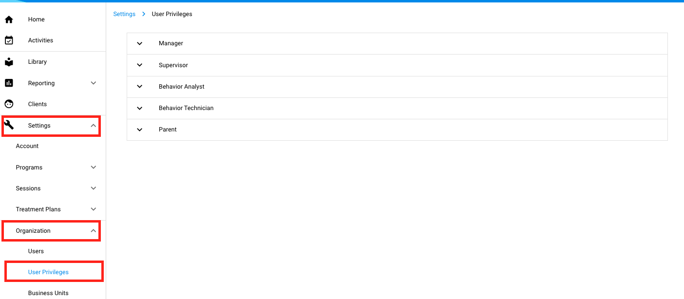Expand the Behavior Technician chevron

pos(140,108)
